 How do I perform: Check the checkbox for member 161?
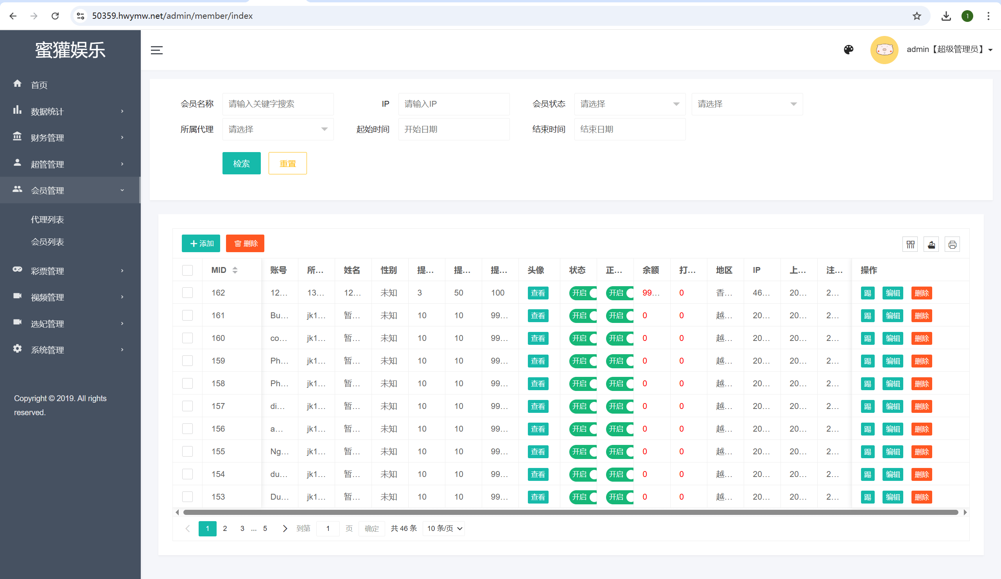pyautogui.click(x=187, y=315)
